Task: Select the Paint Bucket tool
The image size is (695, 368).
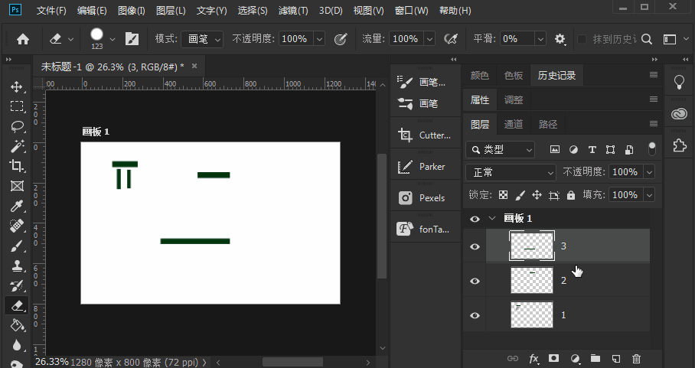Action: pos(17,325)
